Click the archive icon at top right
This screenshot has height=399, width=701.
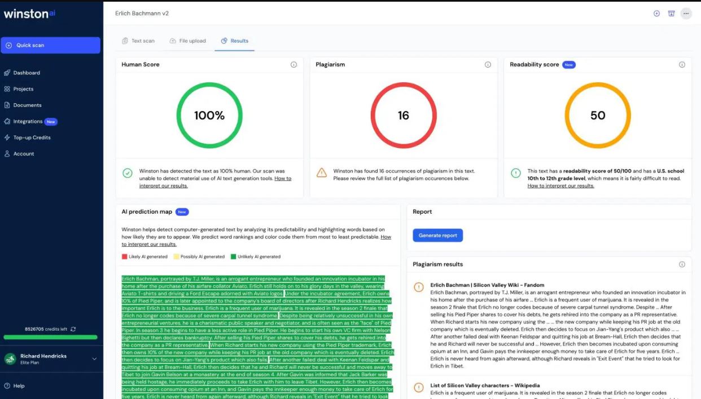tap(671, 14)
